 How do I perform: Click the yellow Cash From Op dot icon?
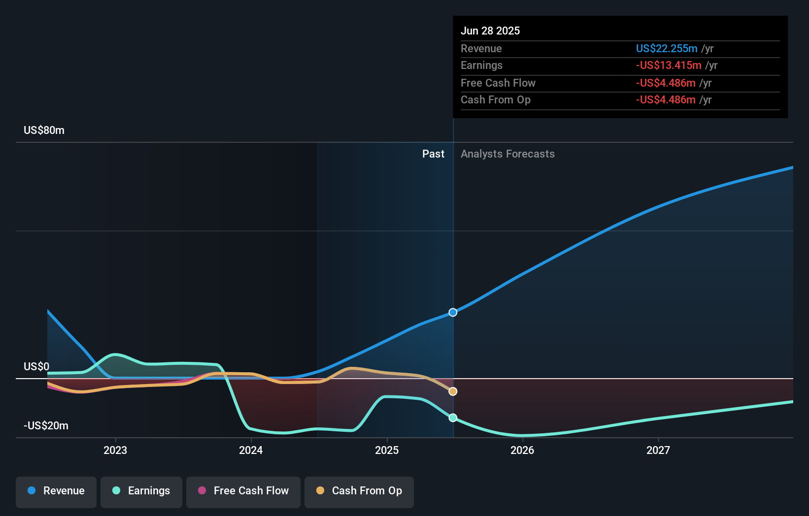pos(320,491)
